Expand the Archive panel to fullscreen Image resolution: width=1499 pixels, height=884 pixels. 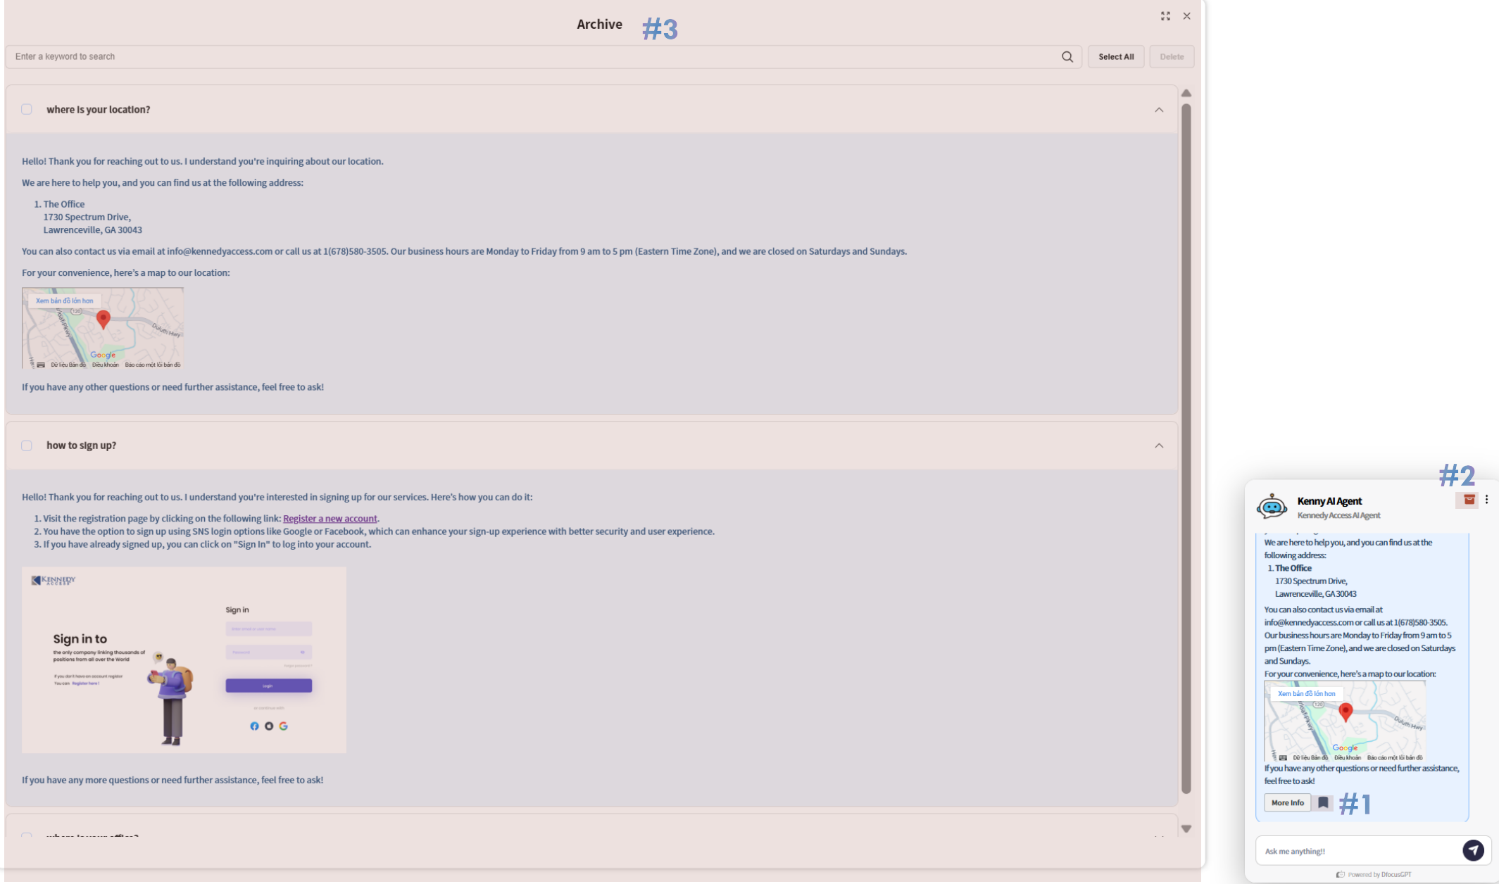point(1165,16)
